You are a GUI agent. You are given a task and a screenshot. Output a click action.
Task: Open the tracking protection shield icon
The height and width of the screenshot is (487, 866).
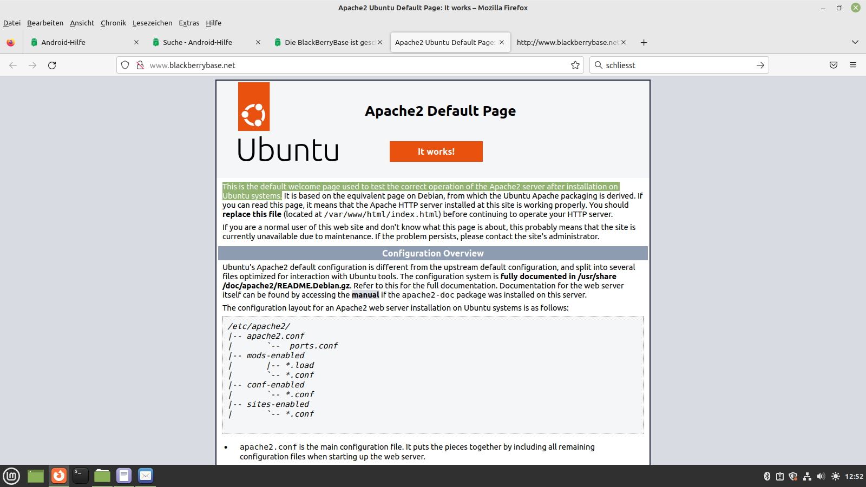[125, 65]
